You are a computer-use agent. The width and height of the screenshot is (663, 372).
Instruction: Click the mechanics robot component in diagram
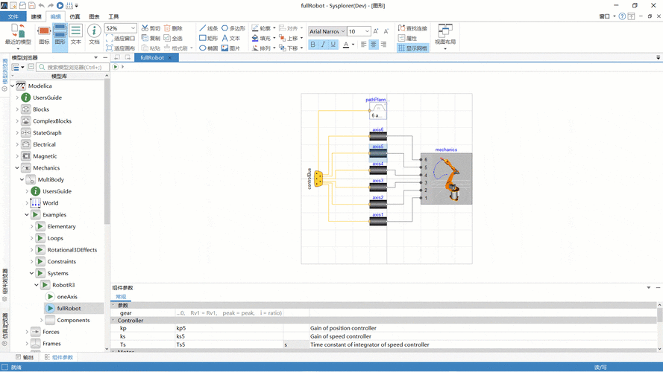click(446, 179)
